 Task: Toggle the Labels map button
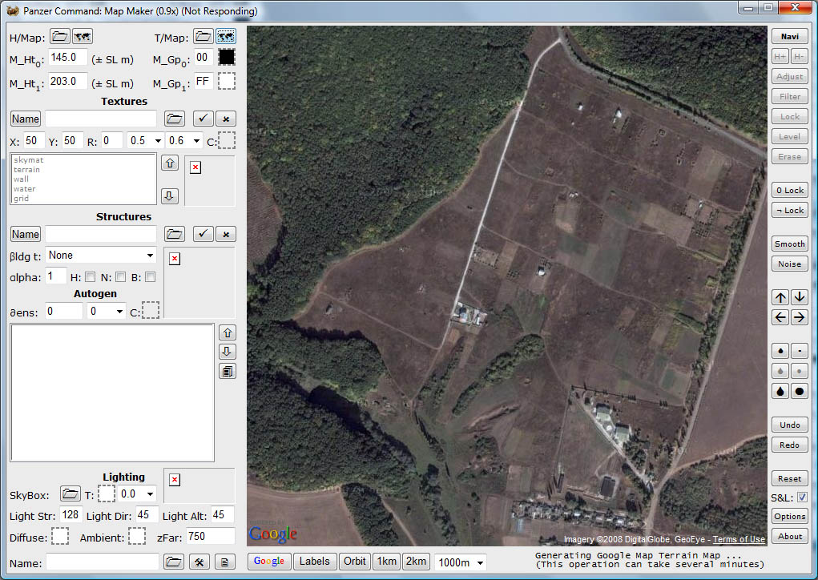(315, 562)
